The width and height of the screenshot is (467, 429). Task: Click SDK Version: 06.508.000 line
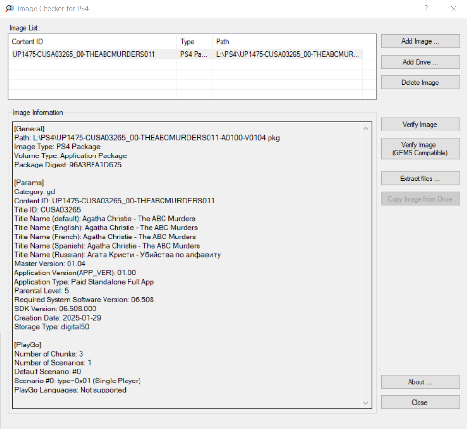click(56, 309)
